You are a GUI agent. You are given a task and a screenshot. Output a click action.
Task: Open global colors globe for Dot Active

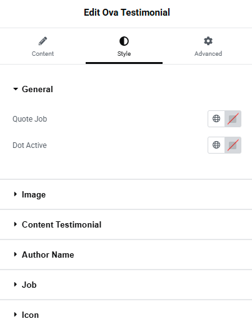click(216, 145)
